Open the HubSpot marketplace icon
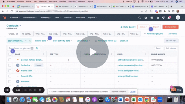Screen dimensions: 185x104 [152, 18]
